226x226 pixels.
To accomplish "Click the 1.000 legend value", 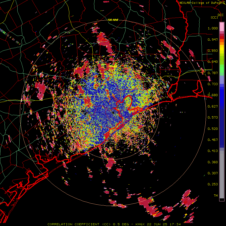I will (213, 28).
